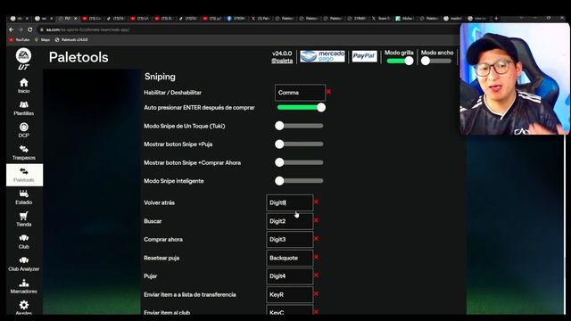The height and width of the screenshot is (321, 571).
Task: Click Pujar hotkey field Digit4
Action: pos(290,276)
